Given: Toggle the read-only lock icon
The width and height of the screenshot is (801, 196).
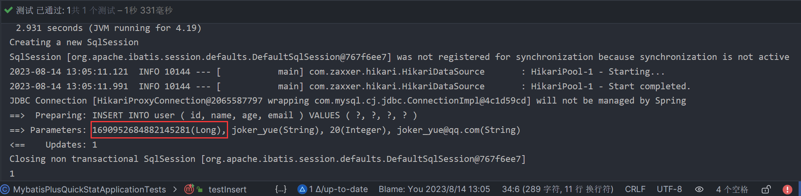Looking at the screenshot, I should tap(766, 189).
